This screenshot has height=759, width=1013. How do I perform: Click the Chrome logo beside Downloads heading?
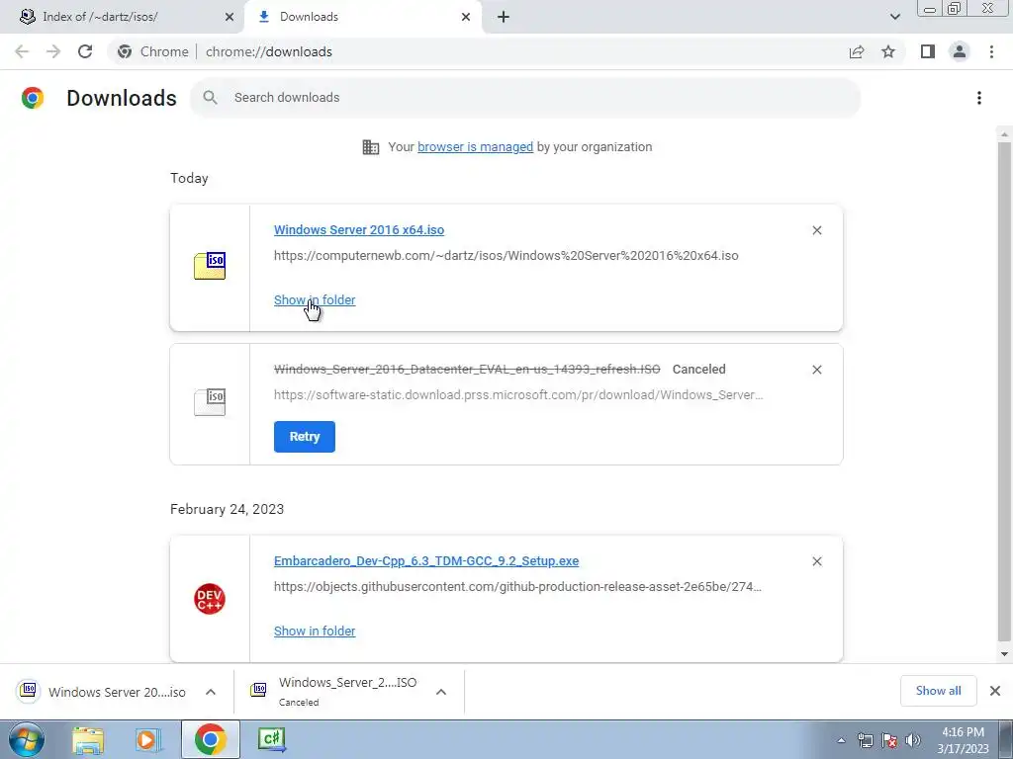(x=33, y=98)
